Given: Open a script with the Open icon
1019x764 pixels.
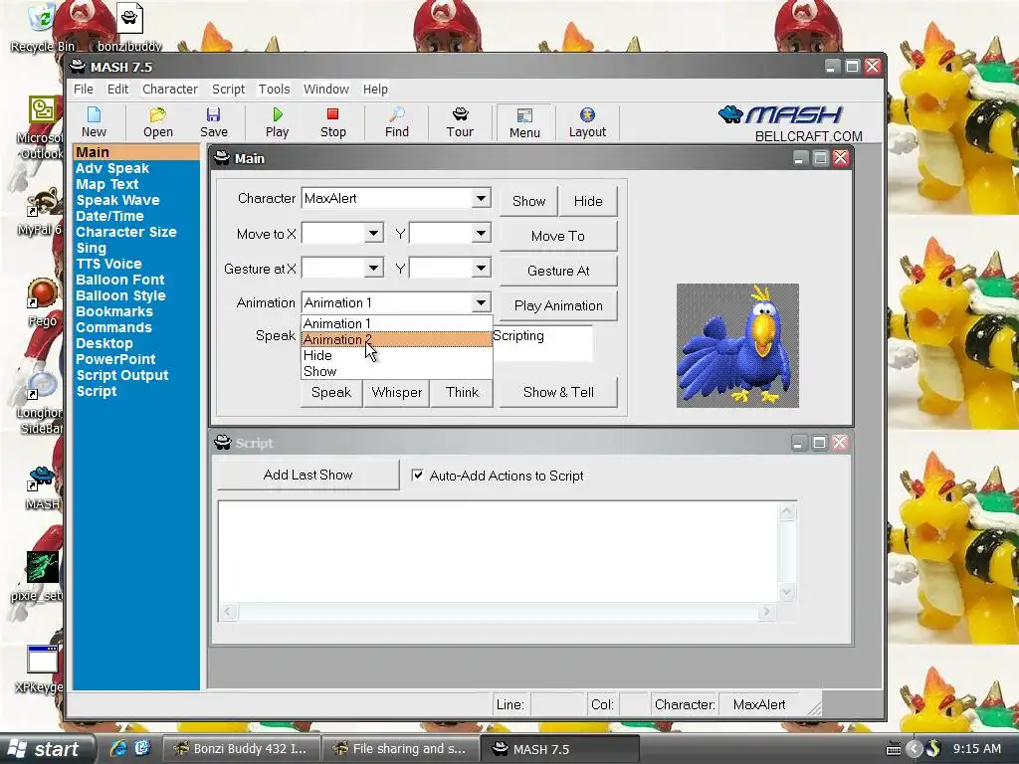Looking at the screenshot, I should (x=158, y=122).
